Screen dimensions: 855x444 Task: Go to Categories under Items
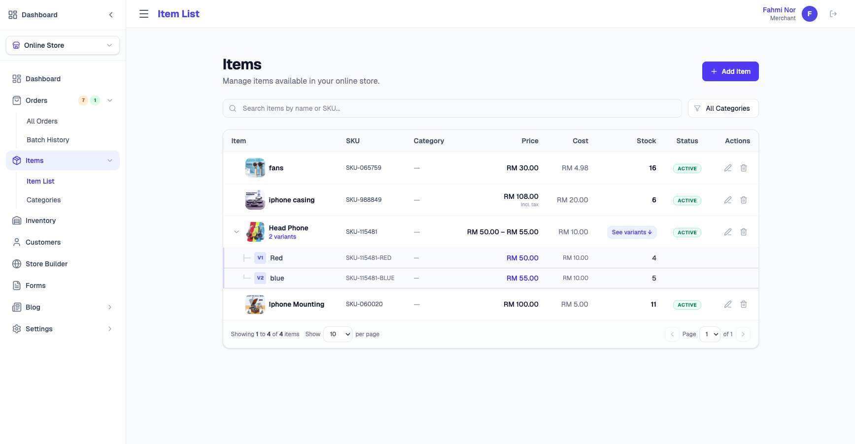(x=43, y=200)
